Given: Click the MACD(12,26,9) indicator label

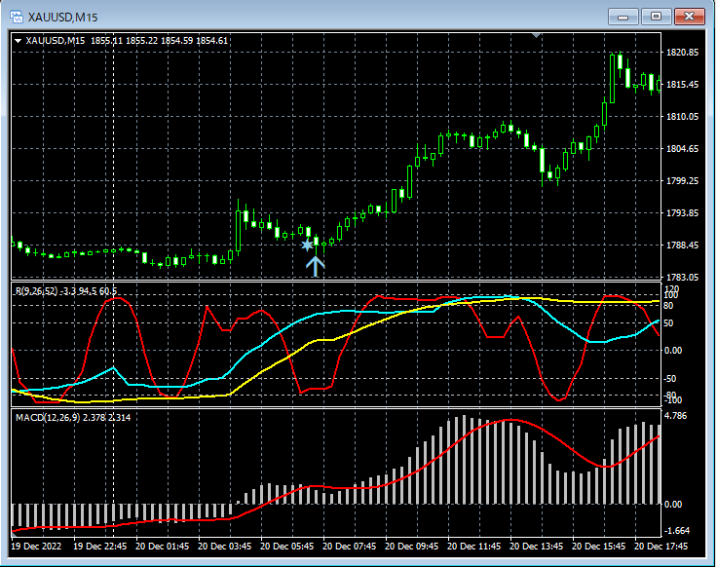Looking at the screenshot, I should [73, 418].
